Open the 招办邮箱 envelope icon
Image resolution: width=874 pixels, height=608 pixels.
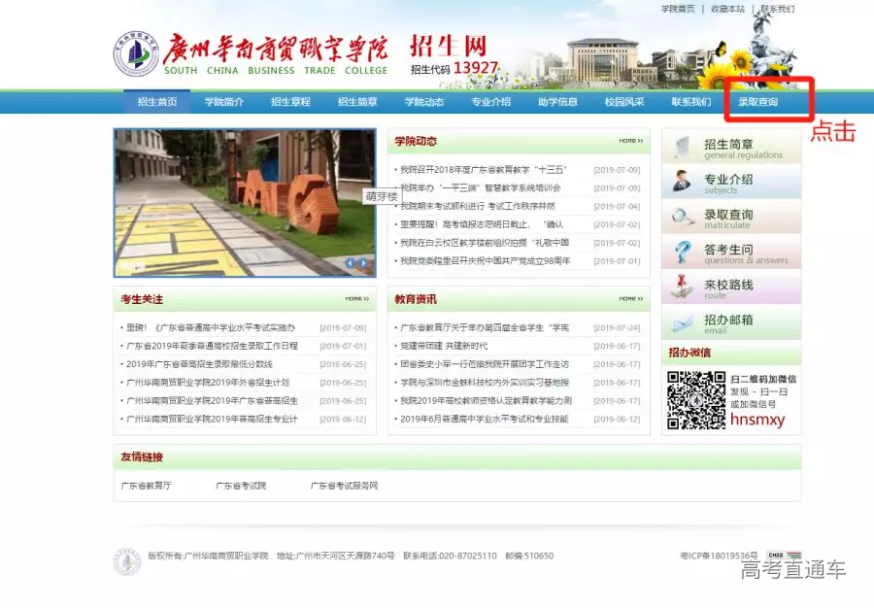click(x=683, y=322)
